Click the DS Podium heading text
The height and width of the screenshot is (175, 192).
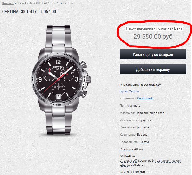[x=127, y=156]
